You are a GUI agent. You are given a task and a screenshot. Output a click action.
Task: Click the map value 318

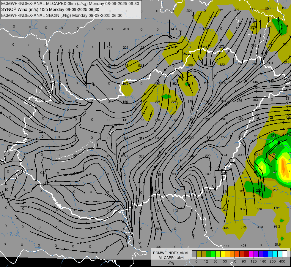pos(141,138)
